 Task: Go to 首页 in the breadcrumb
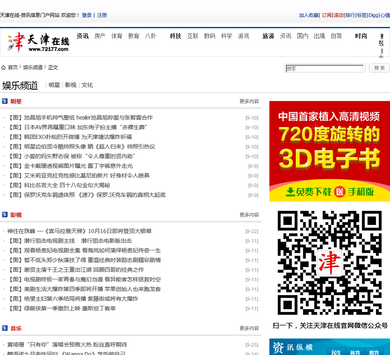13,68
